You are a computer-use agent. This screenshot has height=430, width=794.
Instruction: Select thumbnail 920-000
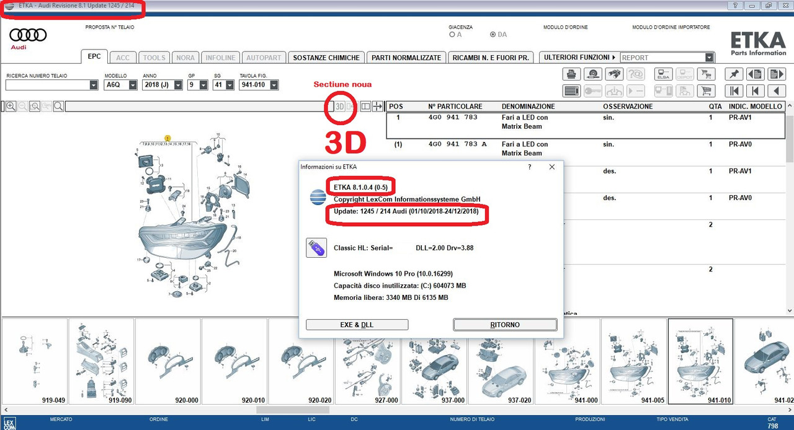(x=167, y=362)
